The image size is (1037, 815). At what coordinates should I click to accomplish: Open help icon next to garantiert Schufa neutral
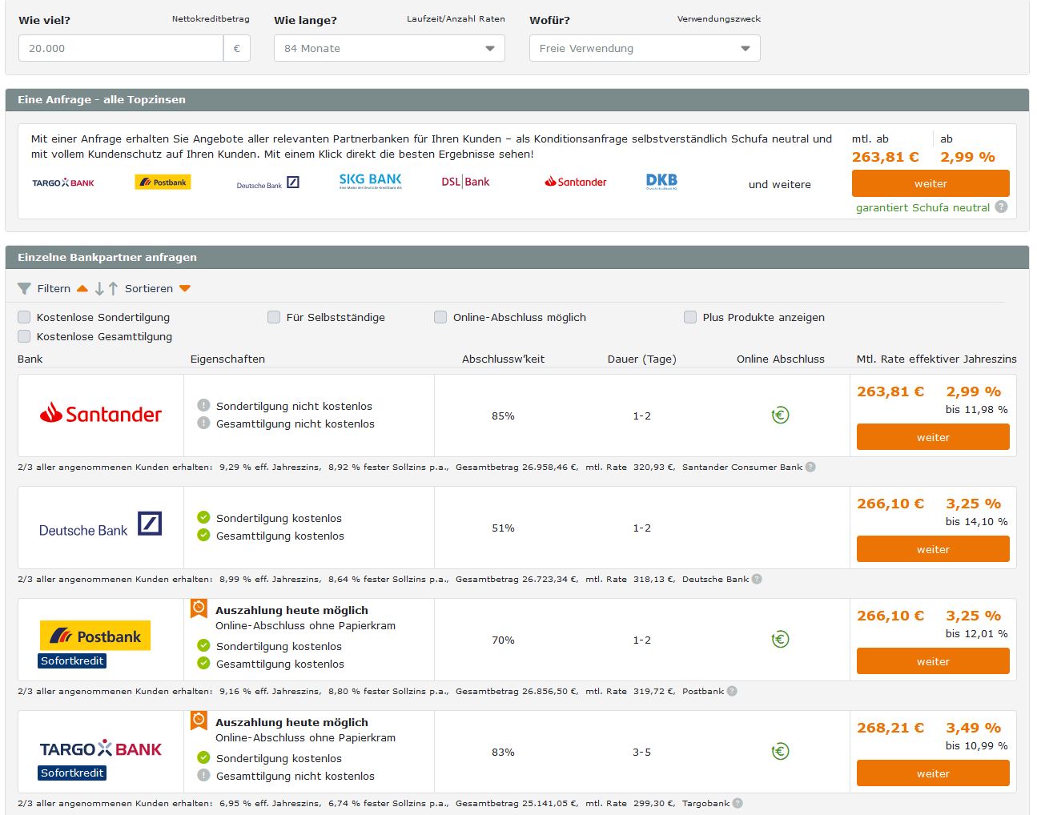[1001, 207]
